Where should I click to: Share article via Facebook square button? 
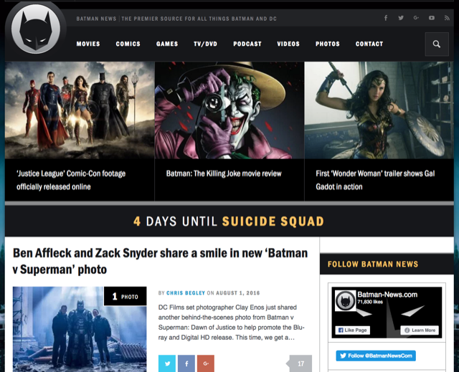click(x=186, y=363)
